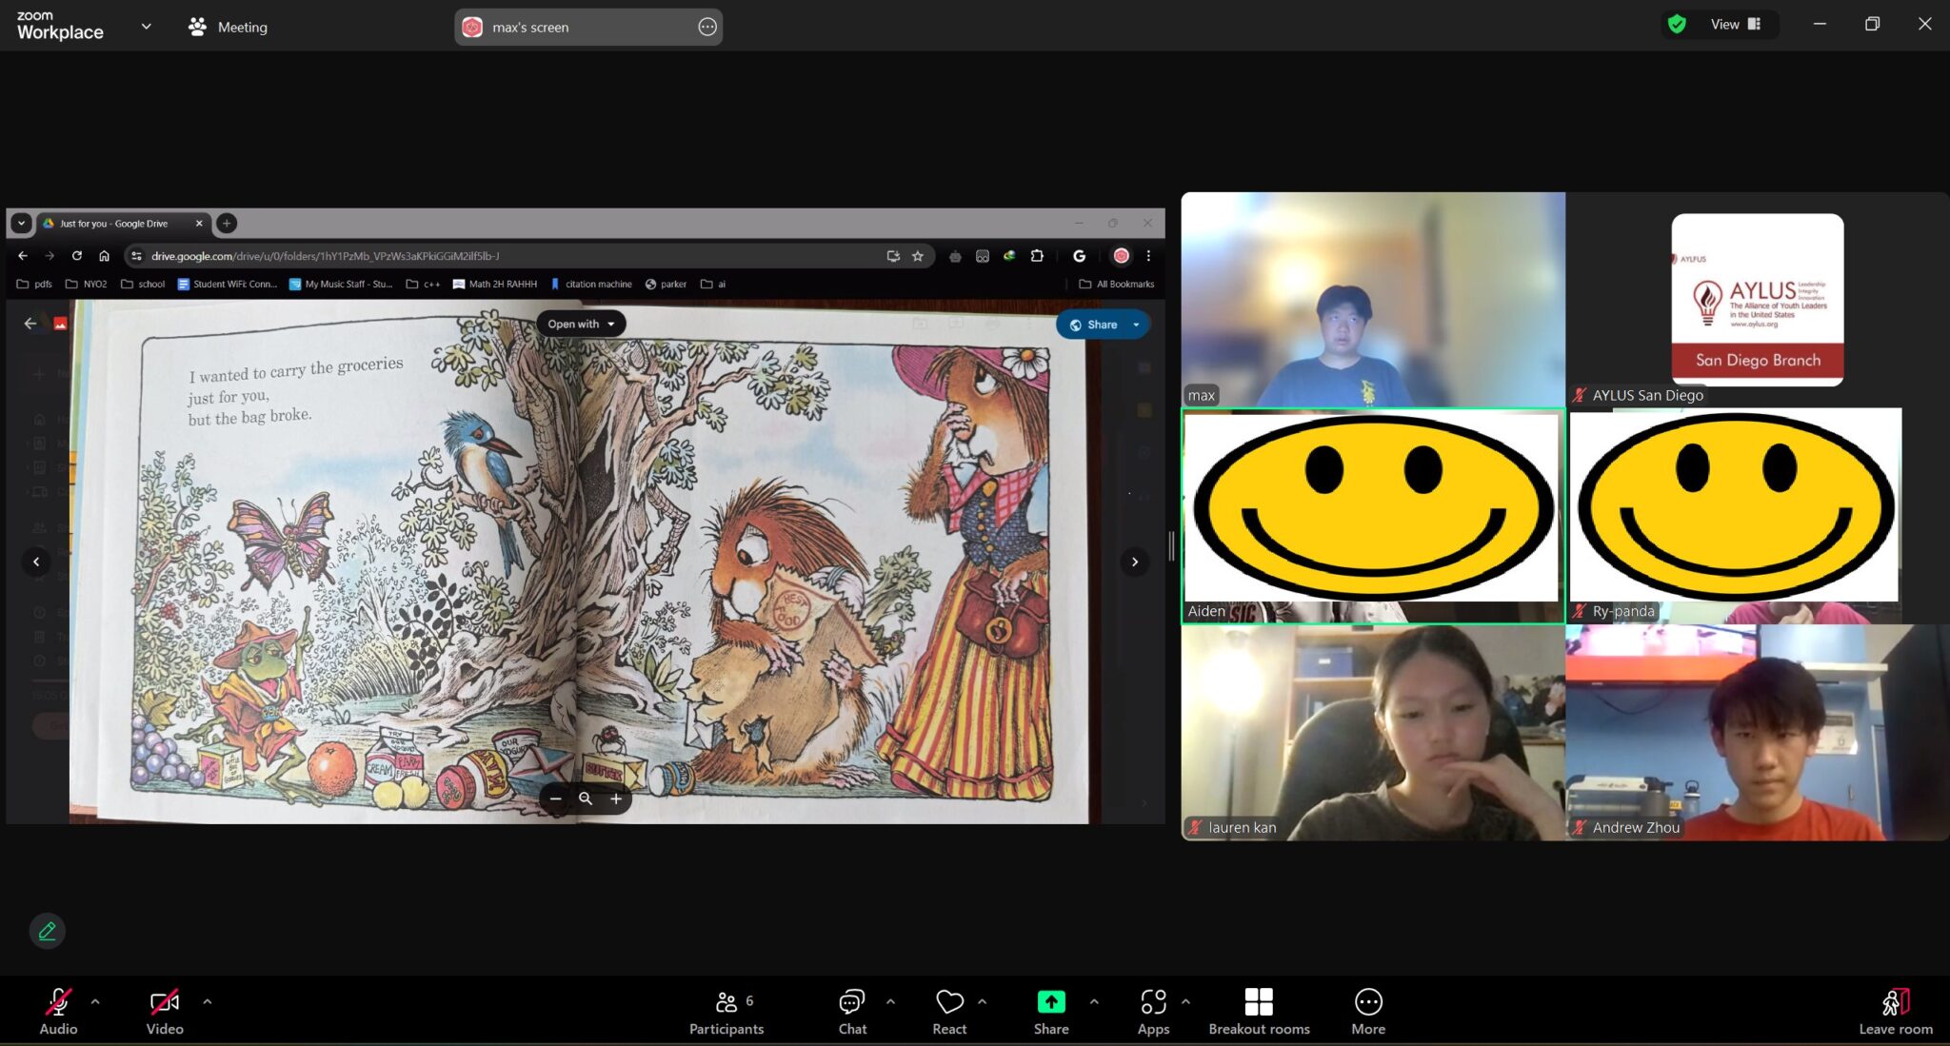
Task: Open the citation machine bookmark
Action: click(x=590, y=284)
